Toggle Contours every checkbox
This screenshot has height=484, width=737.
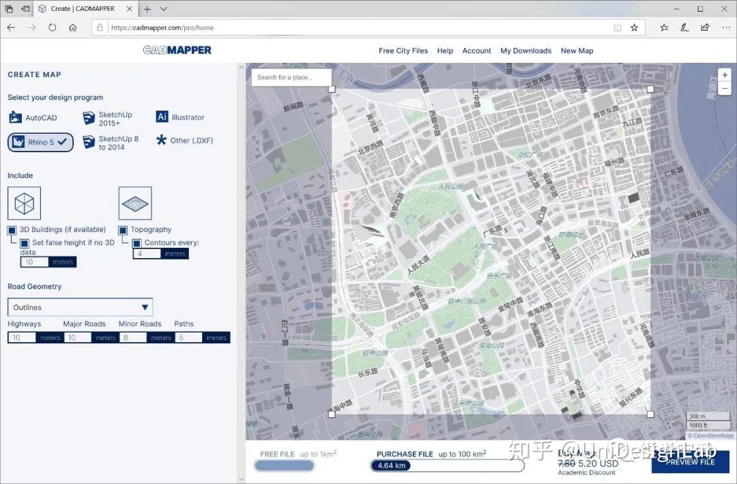[136, 243]
